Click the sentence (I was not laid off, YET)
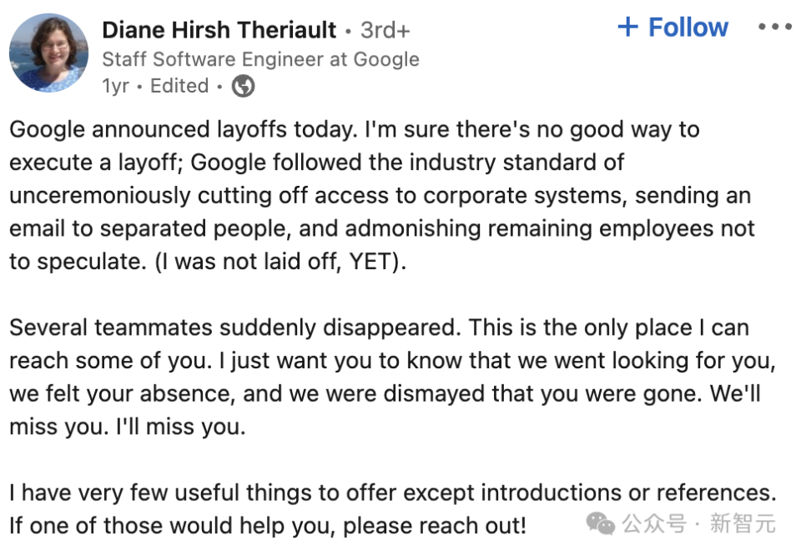 [280, 262]
